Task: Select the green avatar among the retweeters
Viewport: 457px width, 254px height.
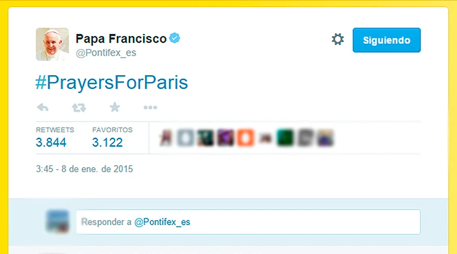Action: tap(284, 138)
